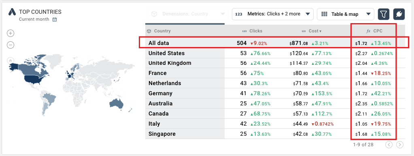This screenshot has width=414, height=156.
Task: Select the Germany row
Action: tap(275, 93)
